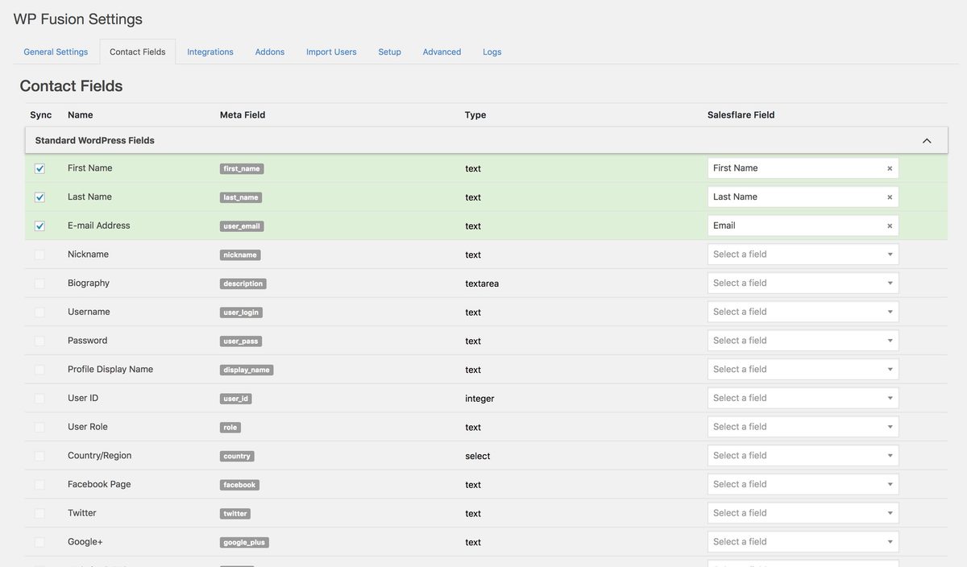Open the Salesflare field dropdown for Username

(x=803, y=312)
